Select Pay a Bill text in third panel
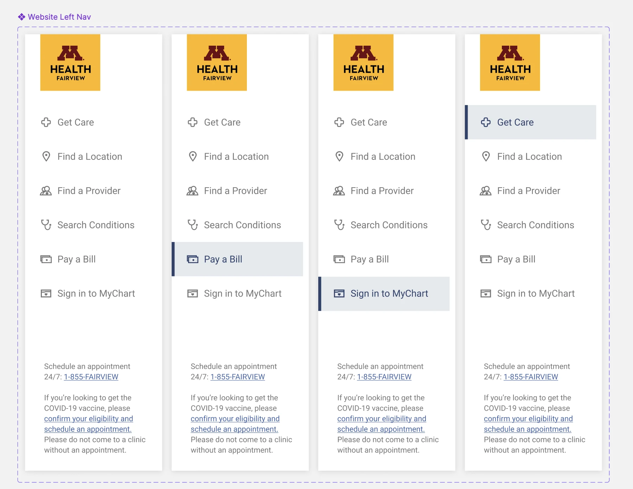Screen dimensions: 633x489 (x=370, y=259)
